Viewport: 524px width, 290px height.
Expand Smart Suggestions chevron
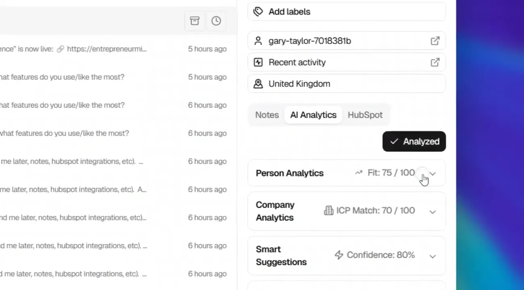click(432, 256)
